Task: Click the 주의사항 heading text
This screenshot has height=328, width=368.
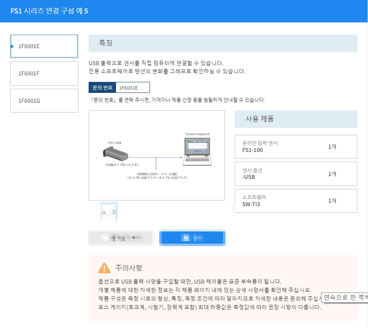Action: point(129,268)
